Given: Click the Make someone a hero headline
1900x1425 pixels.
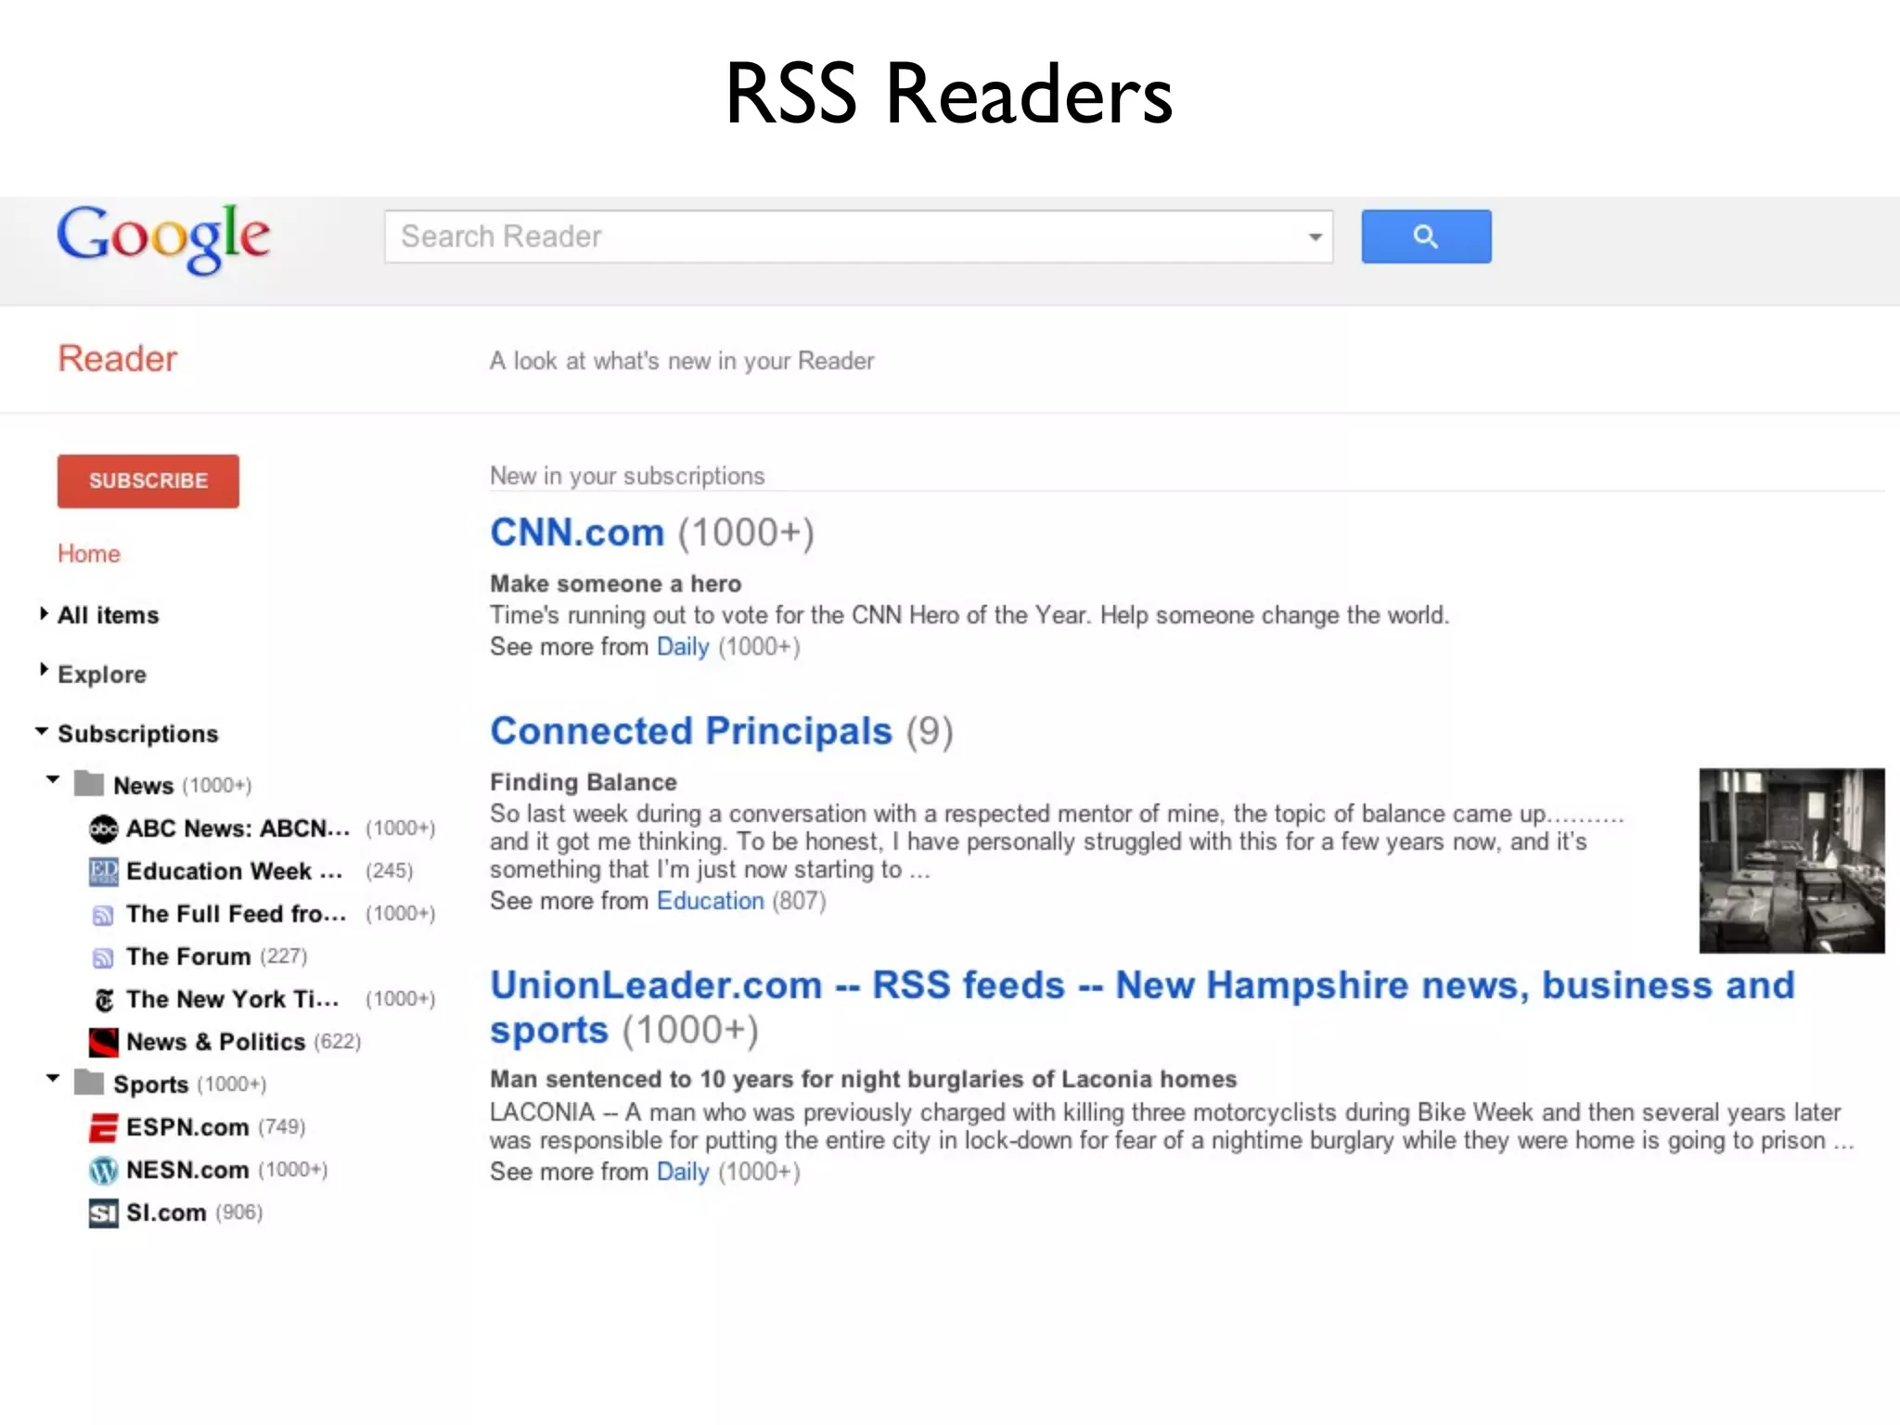Looking at the screenshot, I should 616,584.
